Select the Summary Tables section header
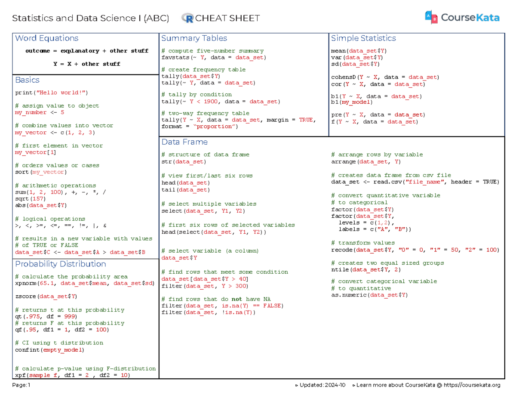This screenshot has width=516, height=399. [194, 38]
